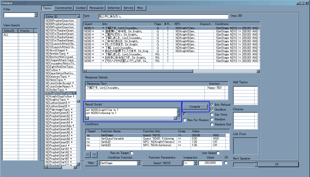Select the info row for NDKnight2Gen
The height and width of the screenshot is (177, 310).
[x=172, y=31]
